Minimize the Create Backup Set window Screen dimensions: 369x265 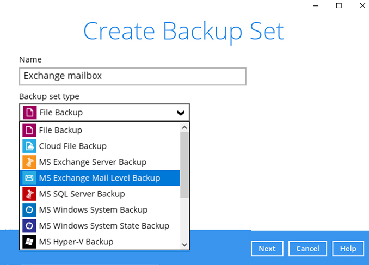(x=316, y=5)
